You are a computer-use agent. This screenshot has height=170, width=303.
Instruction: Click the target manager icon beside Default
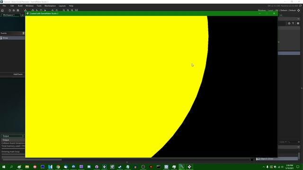[x=299, y=10]
